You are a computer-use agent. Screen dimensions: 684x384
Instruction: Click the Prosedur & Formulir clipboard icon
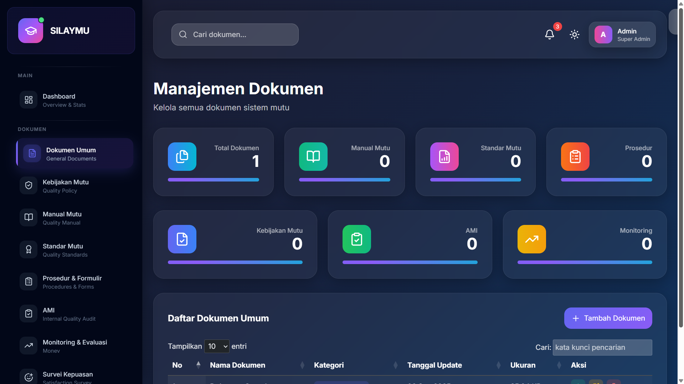pyautogui.click(x=29, y=281)
